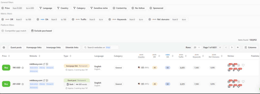The width and height of the screenshot is (260, 94).
Task: Click #education tag in 190 USD row
Action: click(x=34, y=68)
